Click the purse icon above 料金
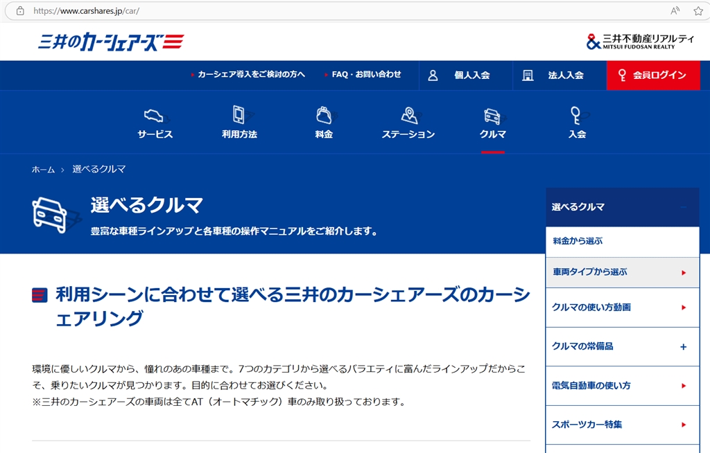Viewport: 710px width, 453px height. click(x=324, y=115)
